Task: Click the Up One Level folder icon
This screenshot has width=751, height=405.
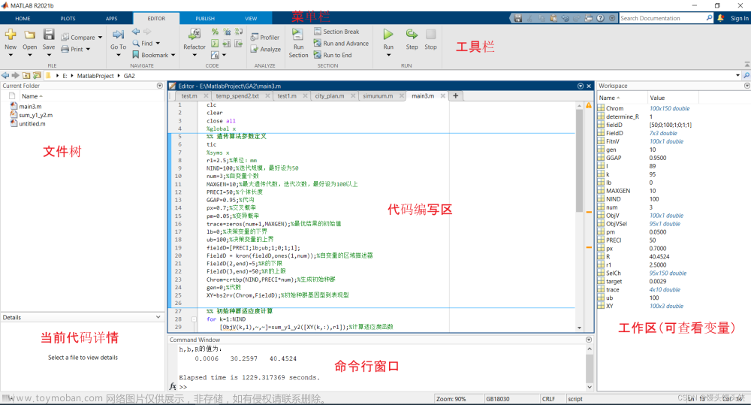Action: coord(26,75)
